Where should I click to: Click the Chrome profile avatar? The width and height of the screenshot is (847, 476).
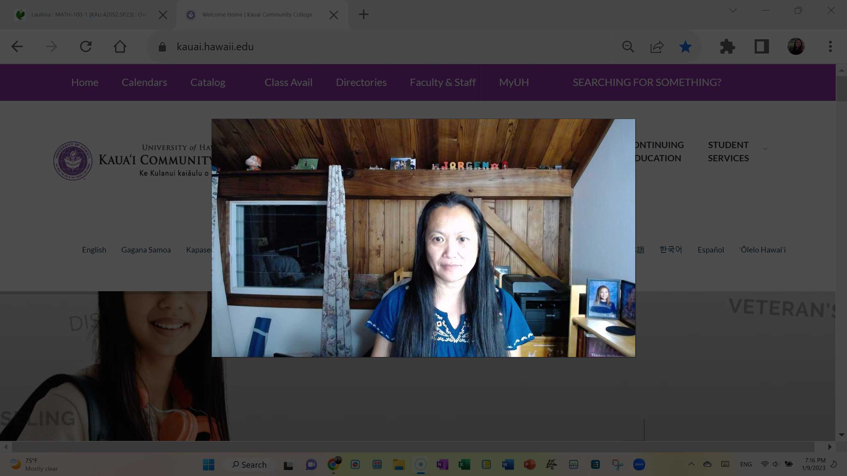point(796,46)
